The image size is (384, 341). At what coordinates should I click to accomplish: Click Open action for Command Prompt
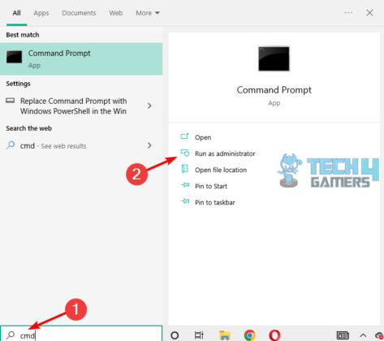click(203, 137)
